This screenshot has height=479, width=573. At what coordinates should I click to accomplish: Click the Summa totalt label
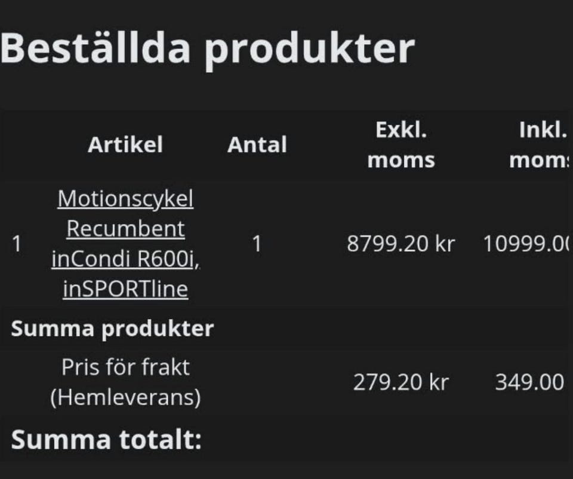point(106,440)
